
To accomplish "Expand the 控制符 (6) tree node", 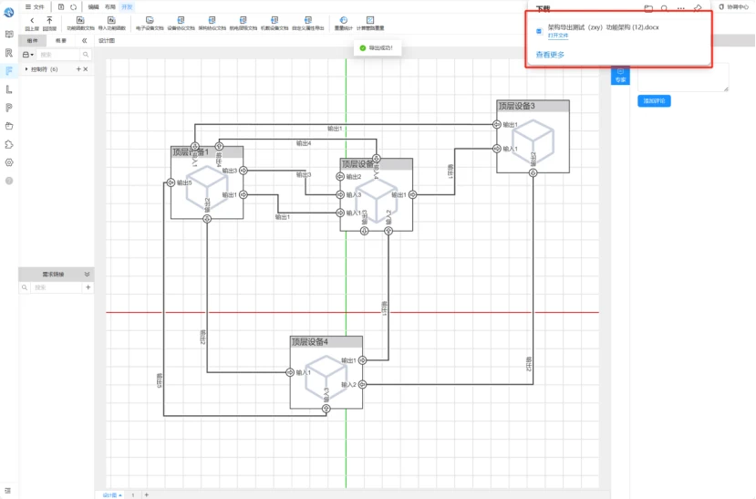I will click(26, 69).
